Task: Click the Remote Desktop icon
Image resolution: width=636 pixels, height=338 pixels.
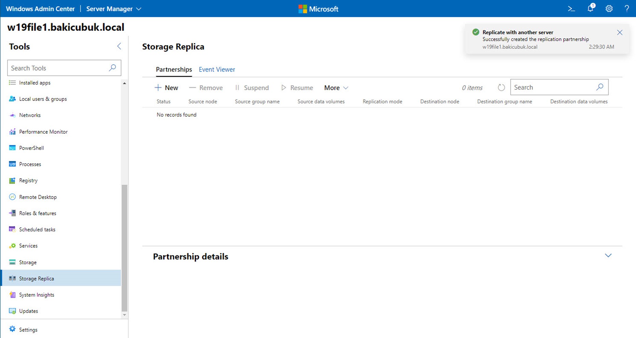Action: (12, 197)
